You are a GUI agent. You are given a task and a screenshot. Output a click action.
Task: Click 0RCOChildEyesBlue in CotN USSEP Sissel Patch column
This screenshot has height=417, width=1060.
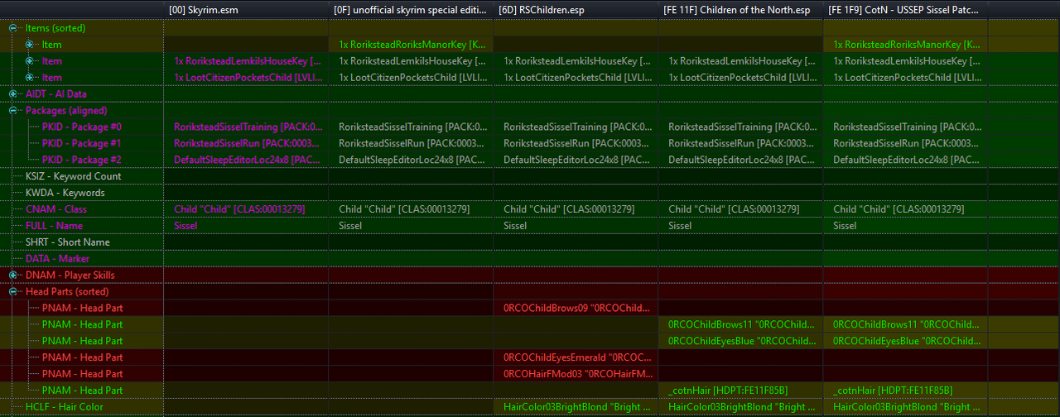(x=908, y=341)
